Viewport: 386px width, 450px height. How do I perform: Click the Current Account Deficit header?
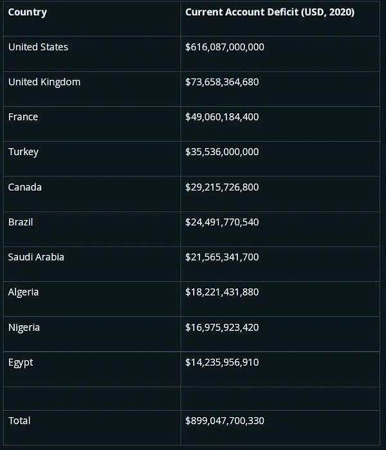[x=270, y=12]
